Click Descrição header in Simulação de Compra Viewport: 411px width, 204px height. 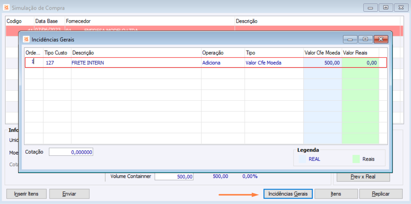[317, 21]
